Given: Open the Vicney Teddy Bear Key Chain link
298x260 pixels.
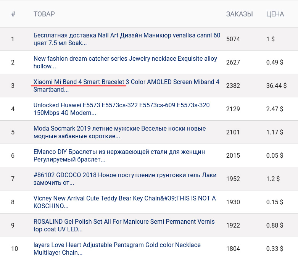Looking at the screenshot, I should (124, 199).
